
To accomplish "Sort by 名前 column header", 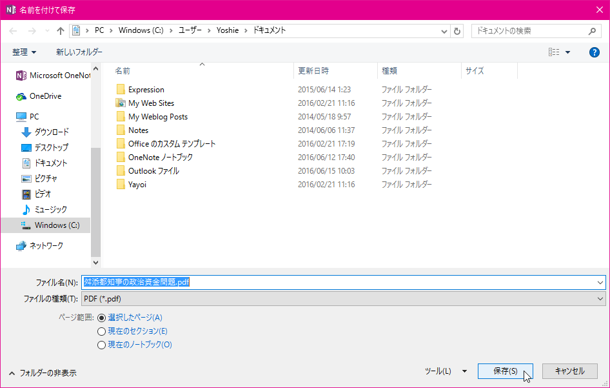I will point(123,71).
